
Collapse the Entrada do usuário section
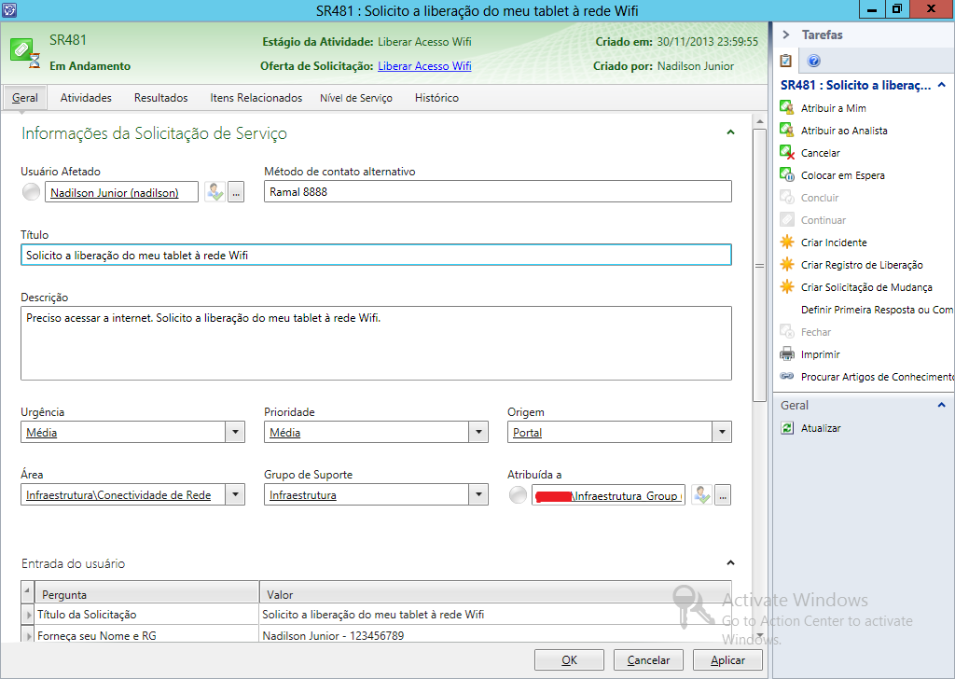click(730, 562)
